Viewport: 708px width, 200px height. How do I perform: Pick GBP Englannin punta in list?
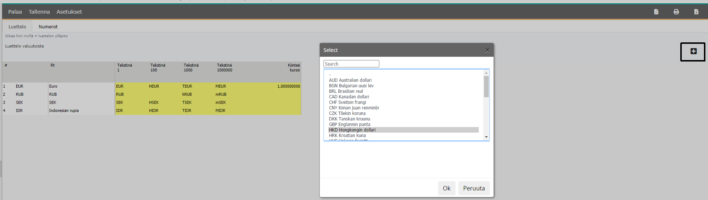[349, 124]
